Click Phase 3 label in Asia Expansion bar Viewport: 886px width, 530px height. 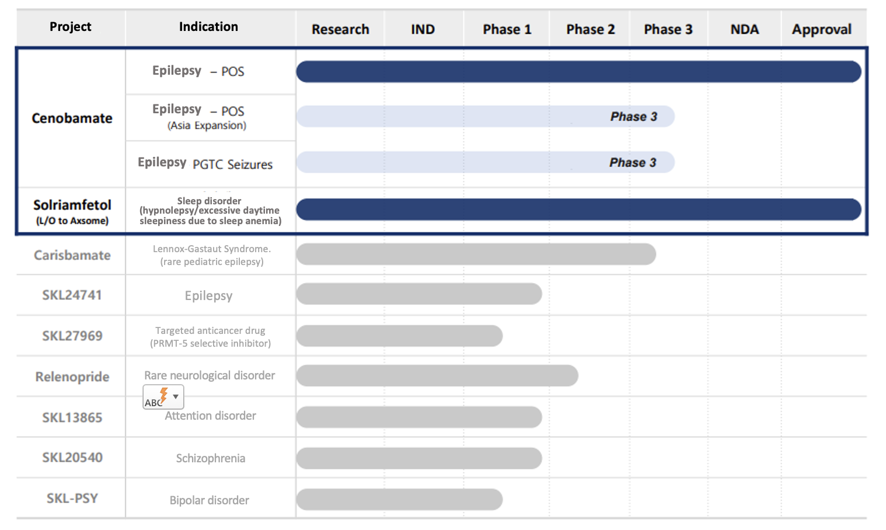[x=633, y=117]
